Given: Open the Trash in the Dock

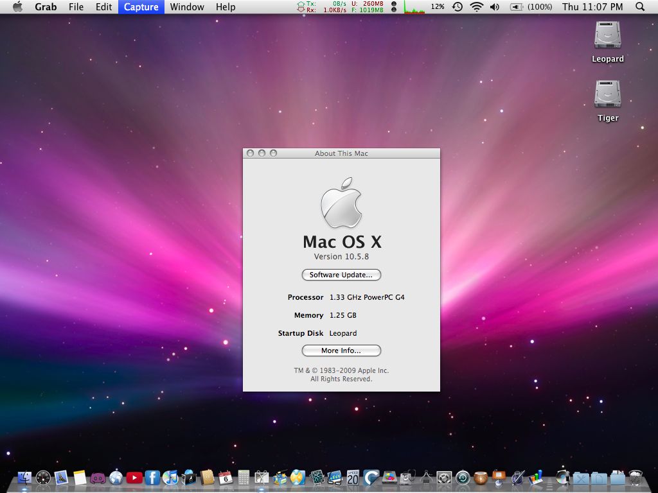Looking at the screenshot, I should click(636, 478).
